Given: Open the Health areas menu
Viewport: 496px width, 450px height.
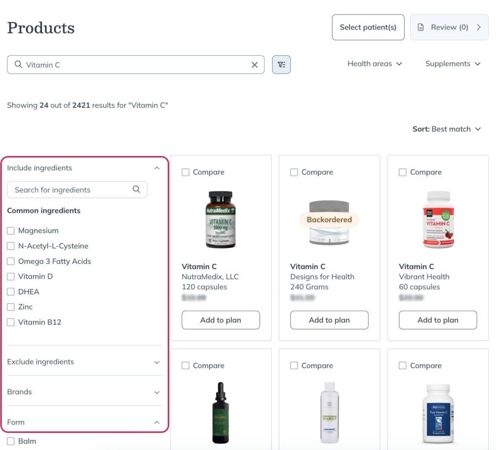Looking at the screenshot, I should (374, 64).
